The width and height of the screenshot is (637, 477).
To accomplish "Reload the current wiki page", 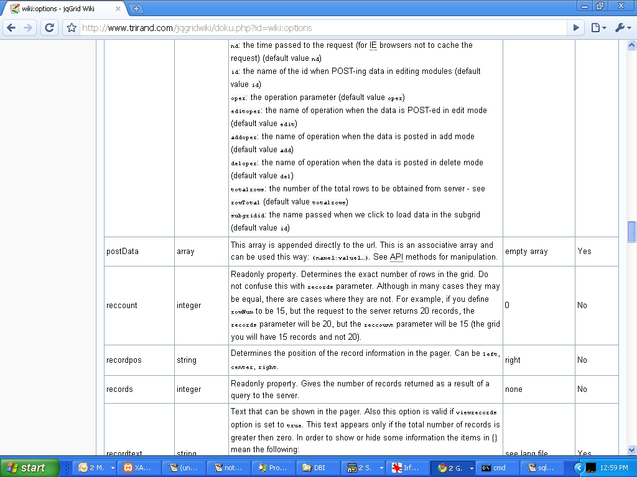I will [x=50, y=27].
